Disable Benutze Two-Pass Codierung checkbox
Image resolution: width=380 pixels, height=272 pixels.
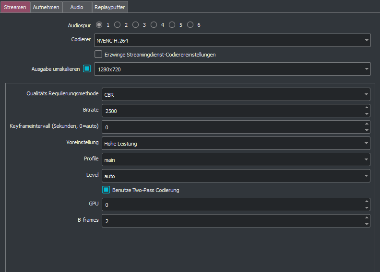click(x=106, y=190)
